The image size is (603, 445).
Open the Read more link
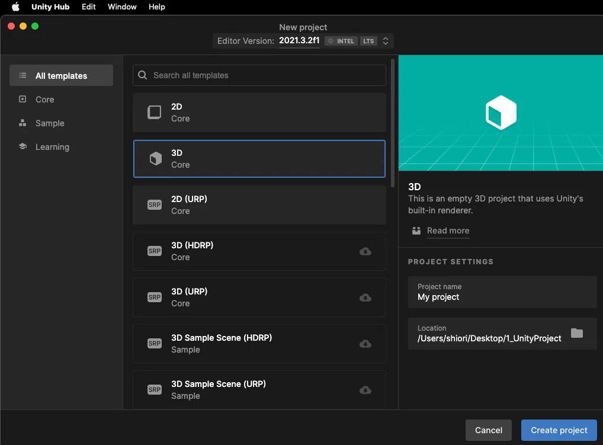click(448, 230)
